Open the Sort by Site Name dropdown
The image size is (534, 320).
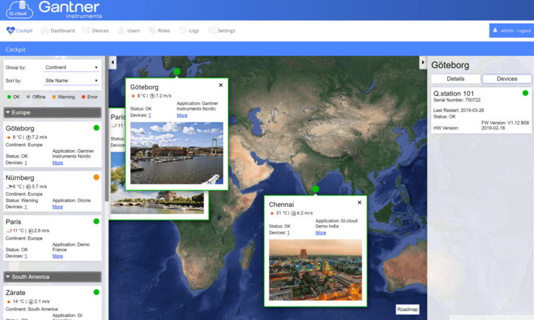coord(71,81)
